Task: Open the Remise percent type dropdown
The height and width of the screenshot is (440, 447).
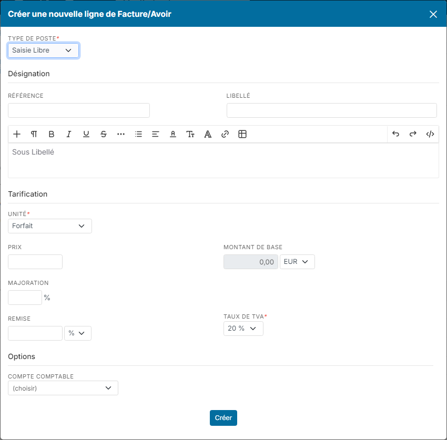Action: pyautogui.click(x=78, y=333)
